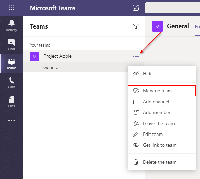Open Calls from the sidebar
This screenshot has width=200, height=179.
tap(12, 83)
